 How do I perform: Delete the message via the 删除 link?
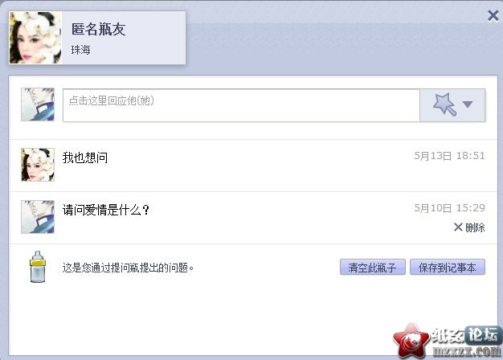click(475, 227)
